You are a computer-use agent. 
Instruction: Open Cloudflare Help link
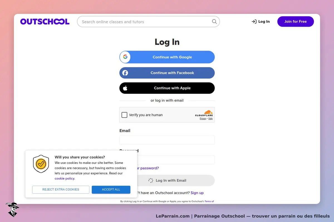(210, 118)
